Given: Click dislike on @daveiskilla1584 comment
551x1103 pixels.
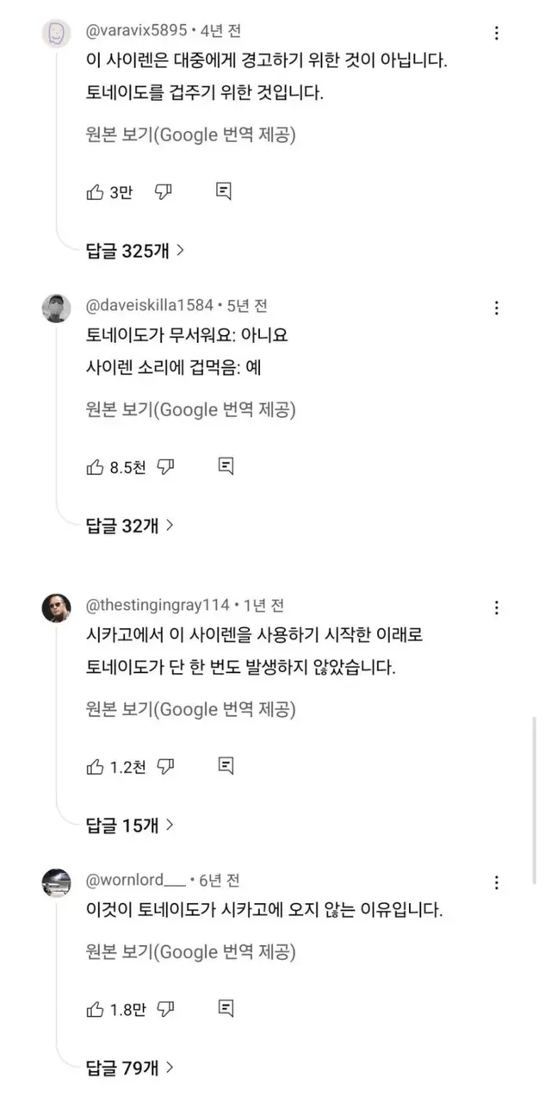Looking at the screenshot, I should pos(166,467).
